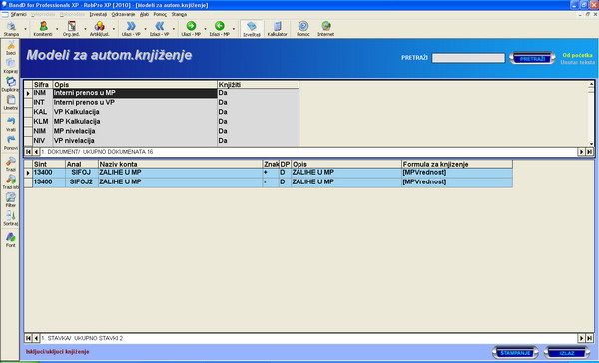Viewport: 599px width, 363px height.
Task: Expand the Komitenti dropdown arrow
Action: coord(57,29)
